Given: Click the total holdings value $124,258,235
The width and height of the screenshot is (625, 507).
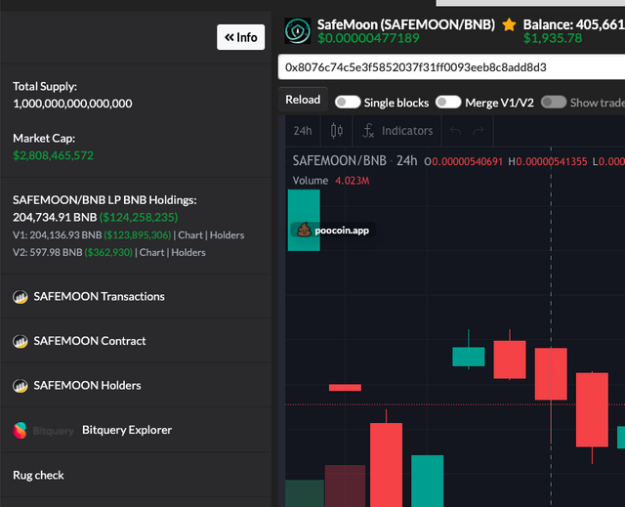Looking at the screenshot, I should [139, 217].
